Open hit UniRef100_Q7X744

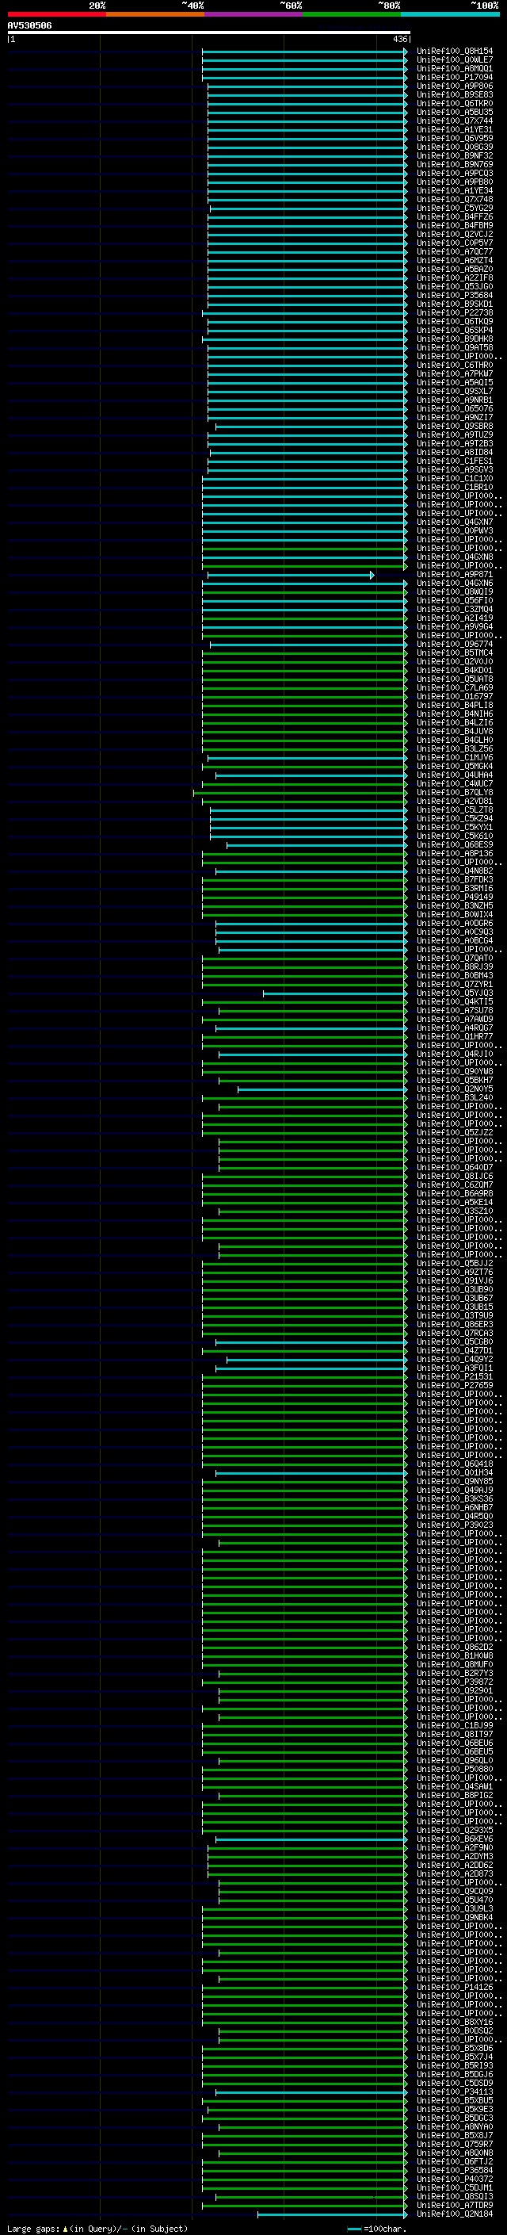click(455, 121)
